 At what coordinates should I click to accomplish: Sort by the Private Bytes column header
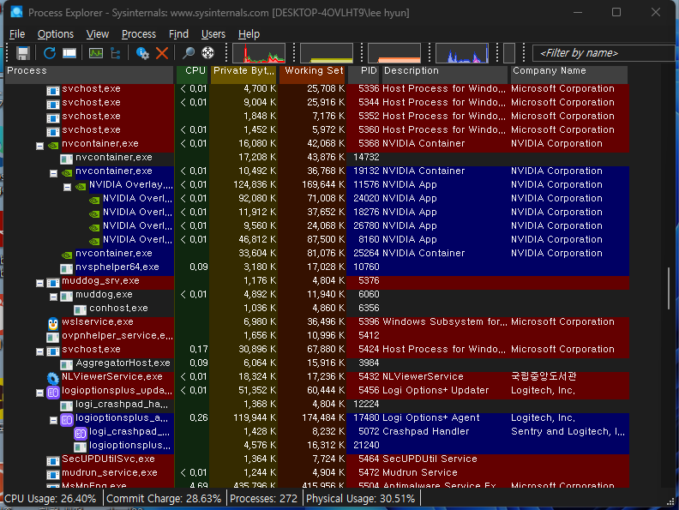[x=243, y=71]
